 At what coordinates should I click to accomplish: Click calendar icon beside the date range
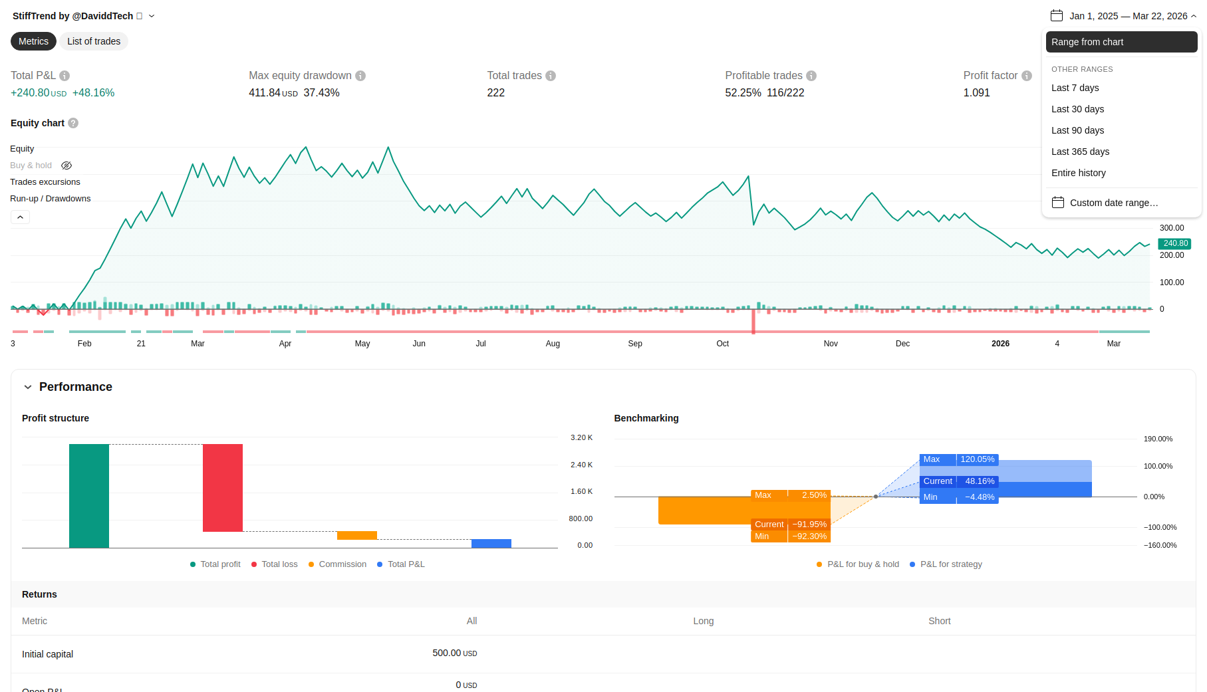1057,16
